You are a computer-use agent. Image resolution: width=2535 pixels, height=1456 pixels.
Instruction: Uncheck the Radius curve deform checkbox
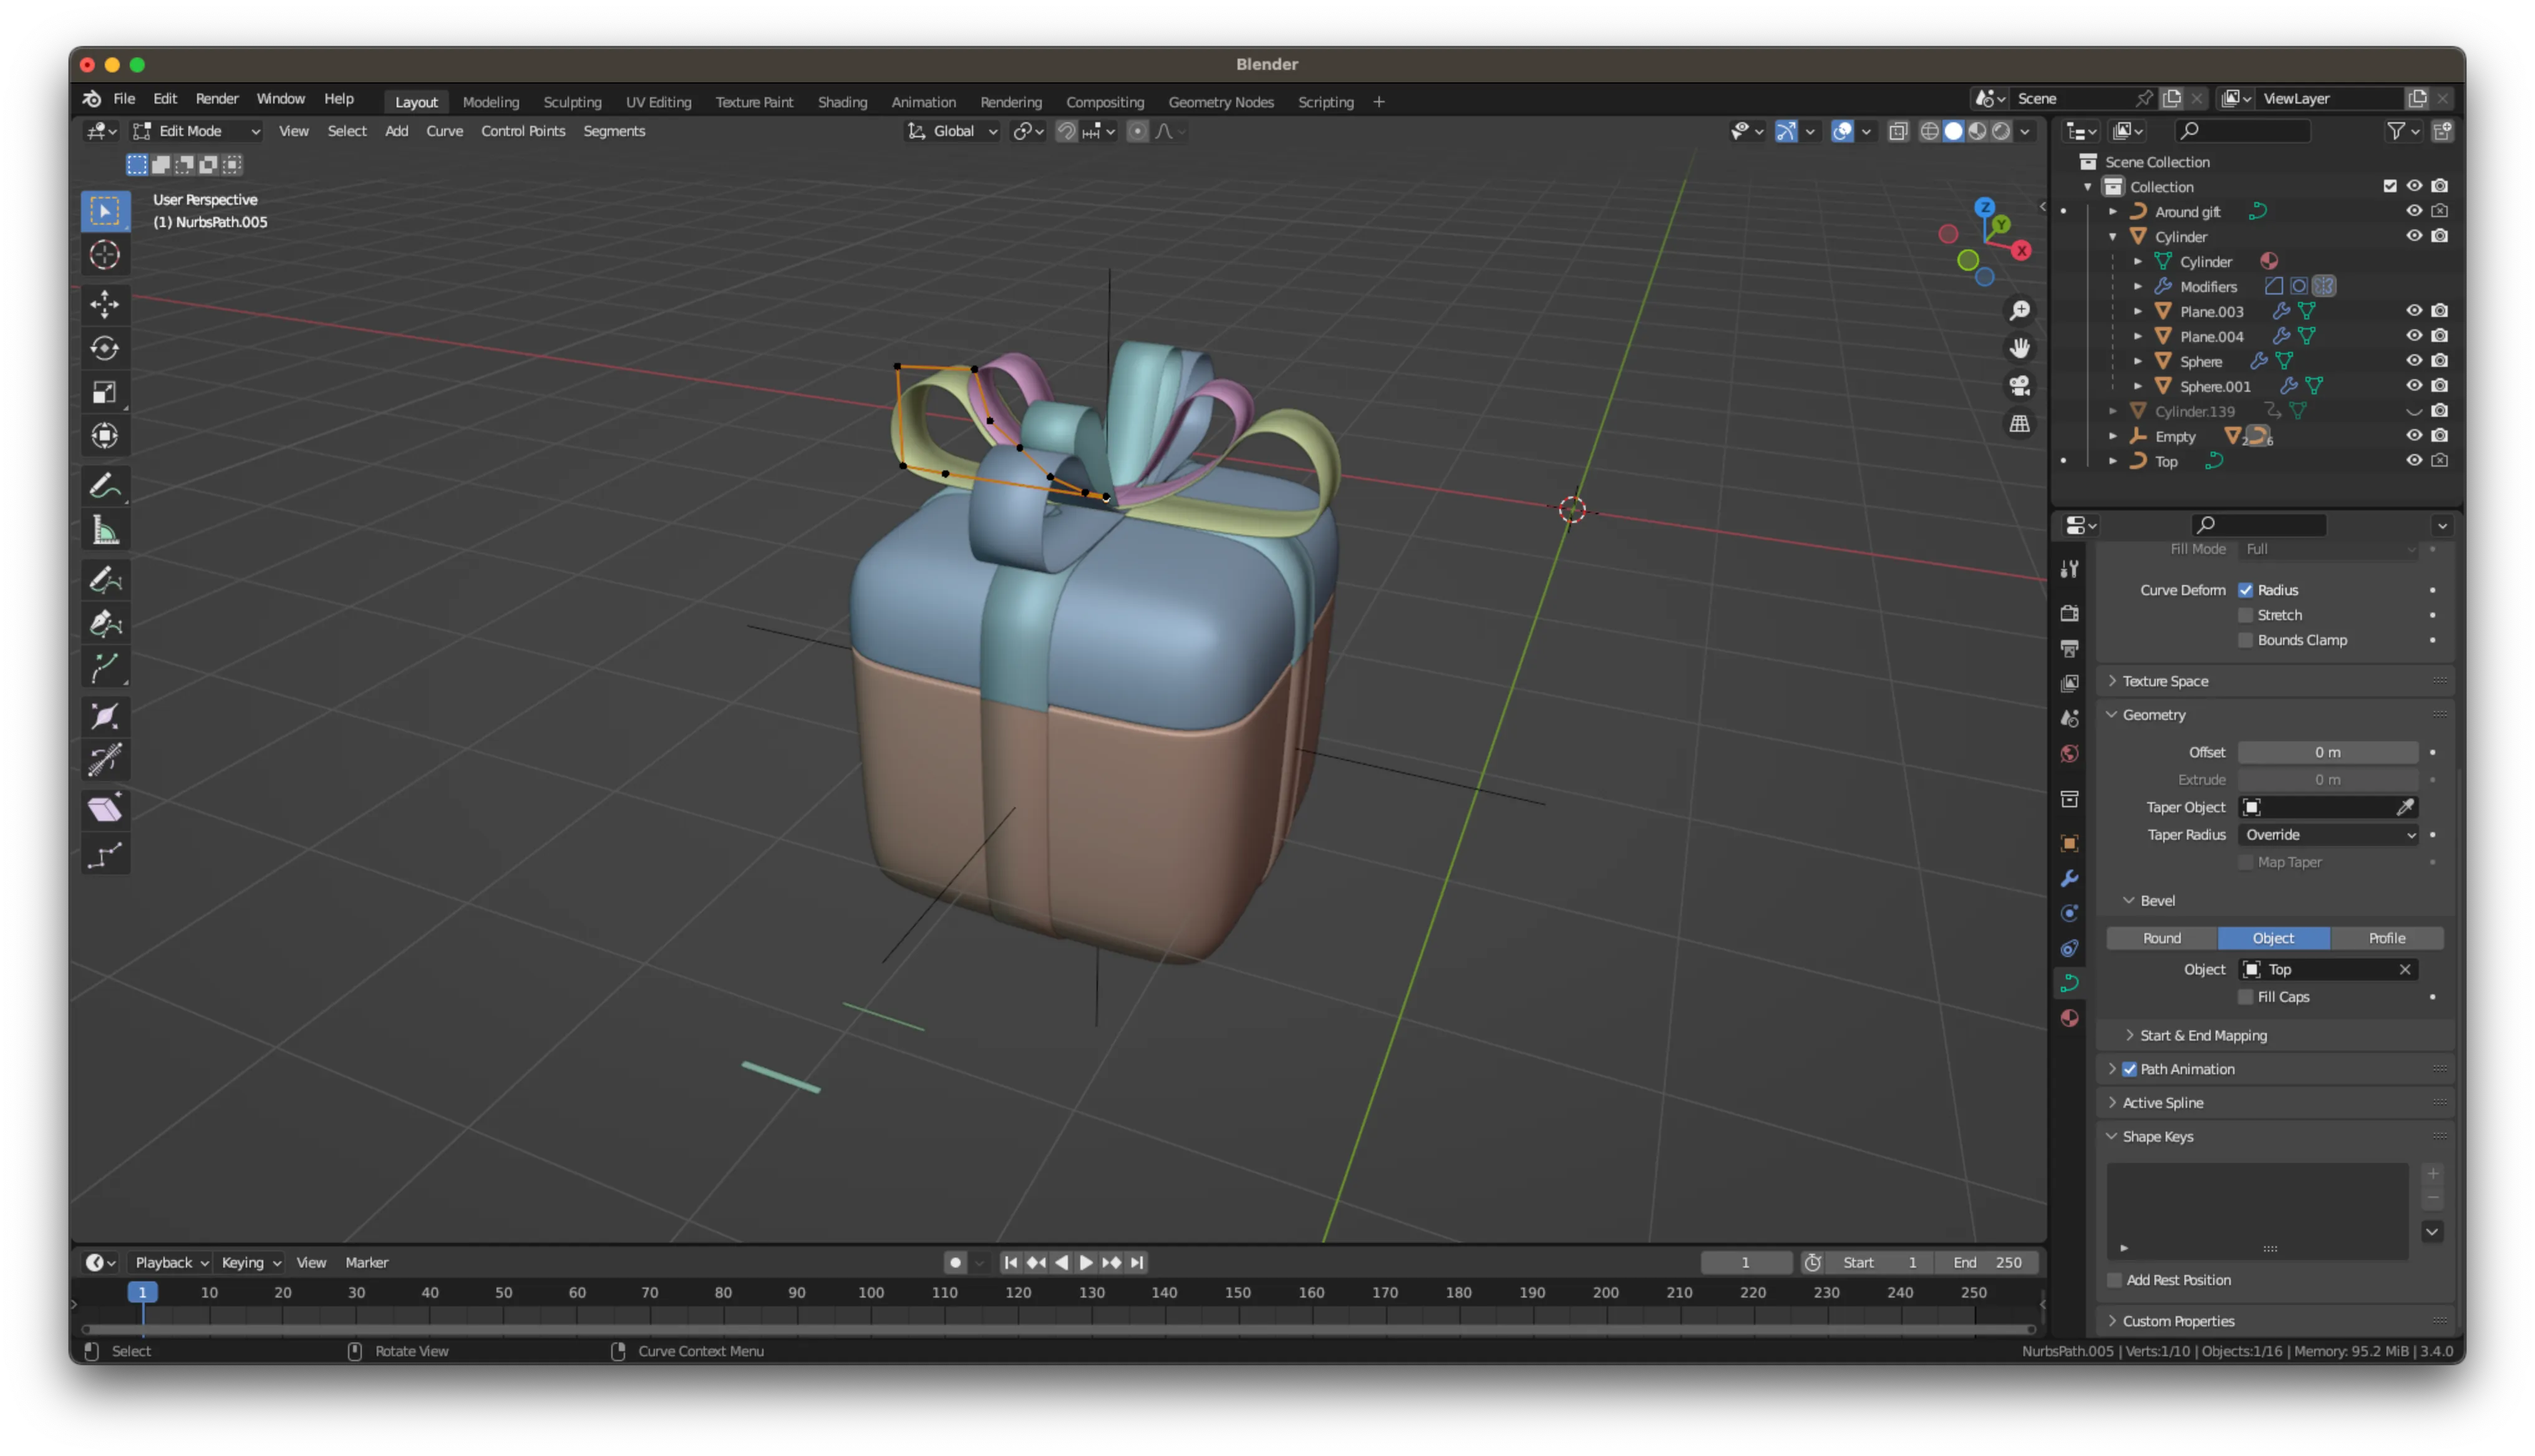pyautogui.click(x=2245, y=590)
